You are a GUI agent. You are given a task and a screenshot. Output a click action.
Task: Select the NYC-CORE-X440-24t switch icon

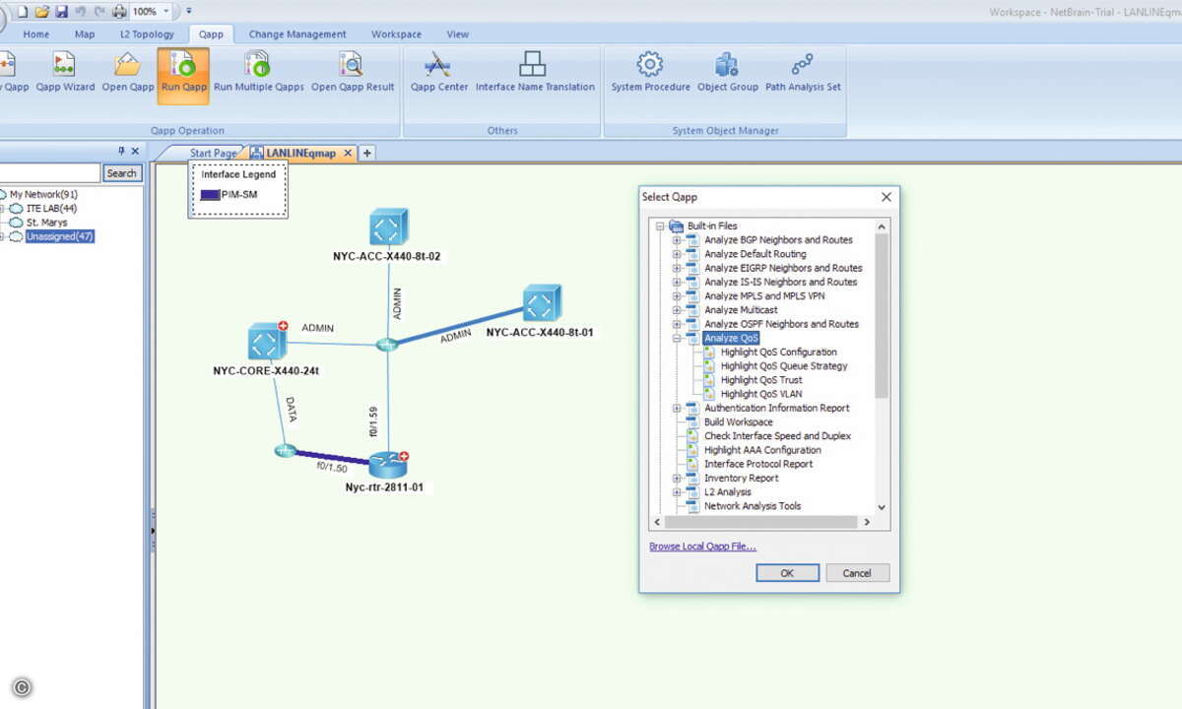pyautogui.click(x=266, y=342)
